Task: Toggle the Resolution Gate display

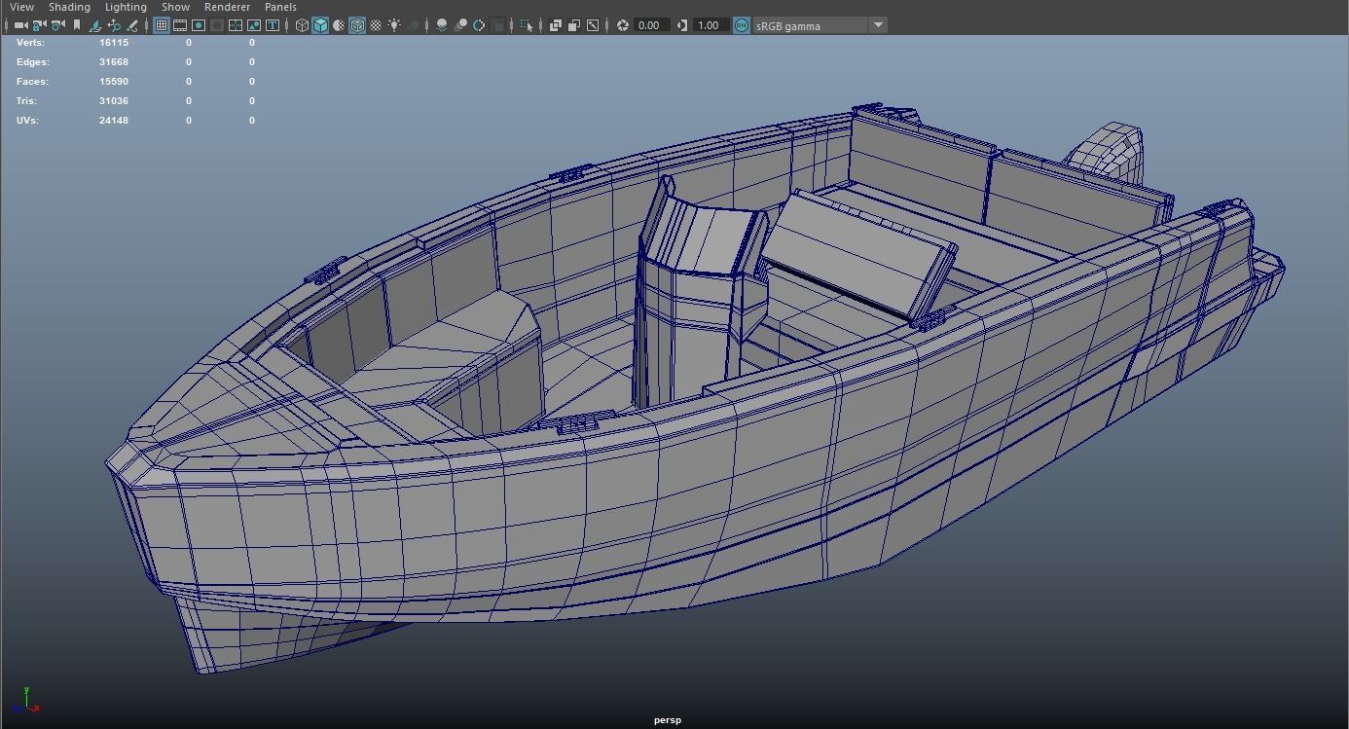Action: coord(199,25)
